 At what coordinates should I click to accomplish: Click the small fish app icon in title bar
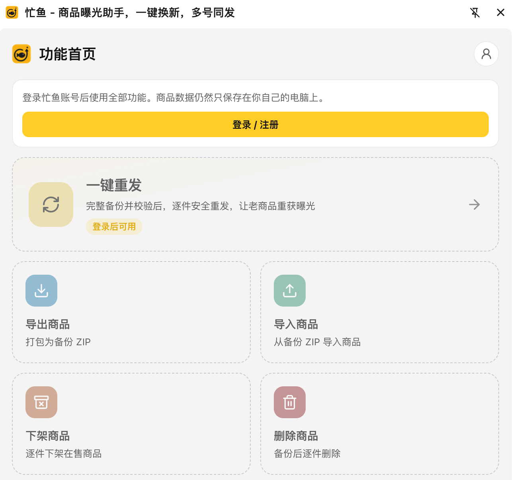coord(12,13)
